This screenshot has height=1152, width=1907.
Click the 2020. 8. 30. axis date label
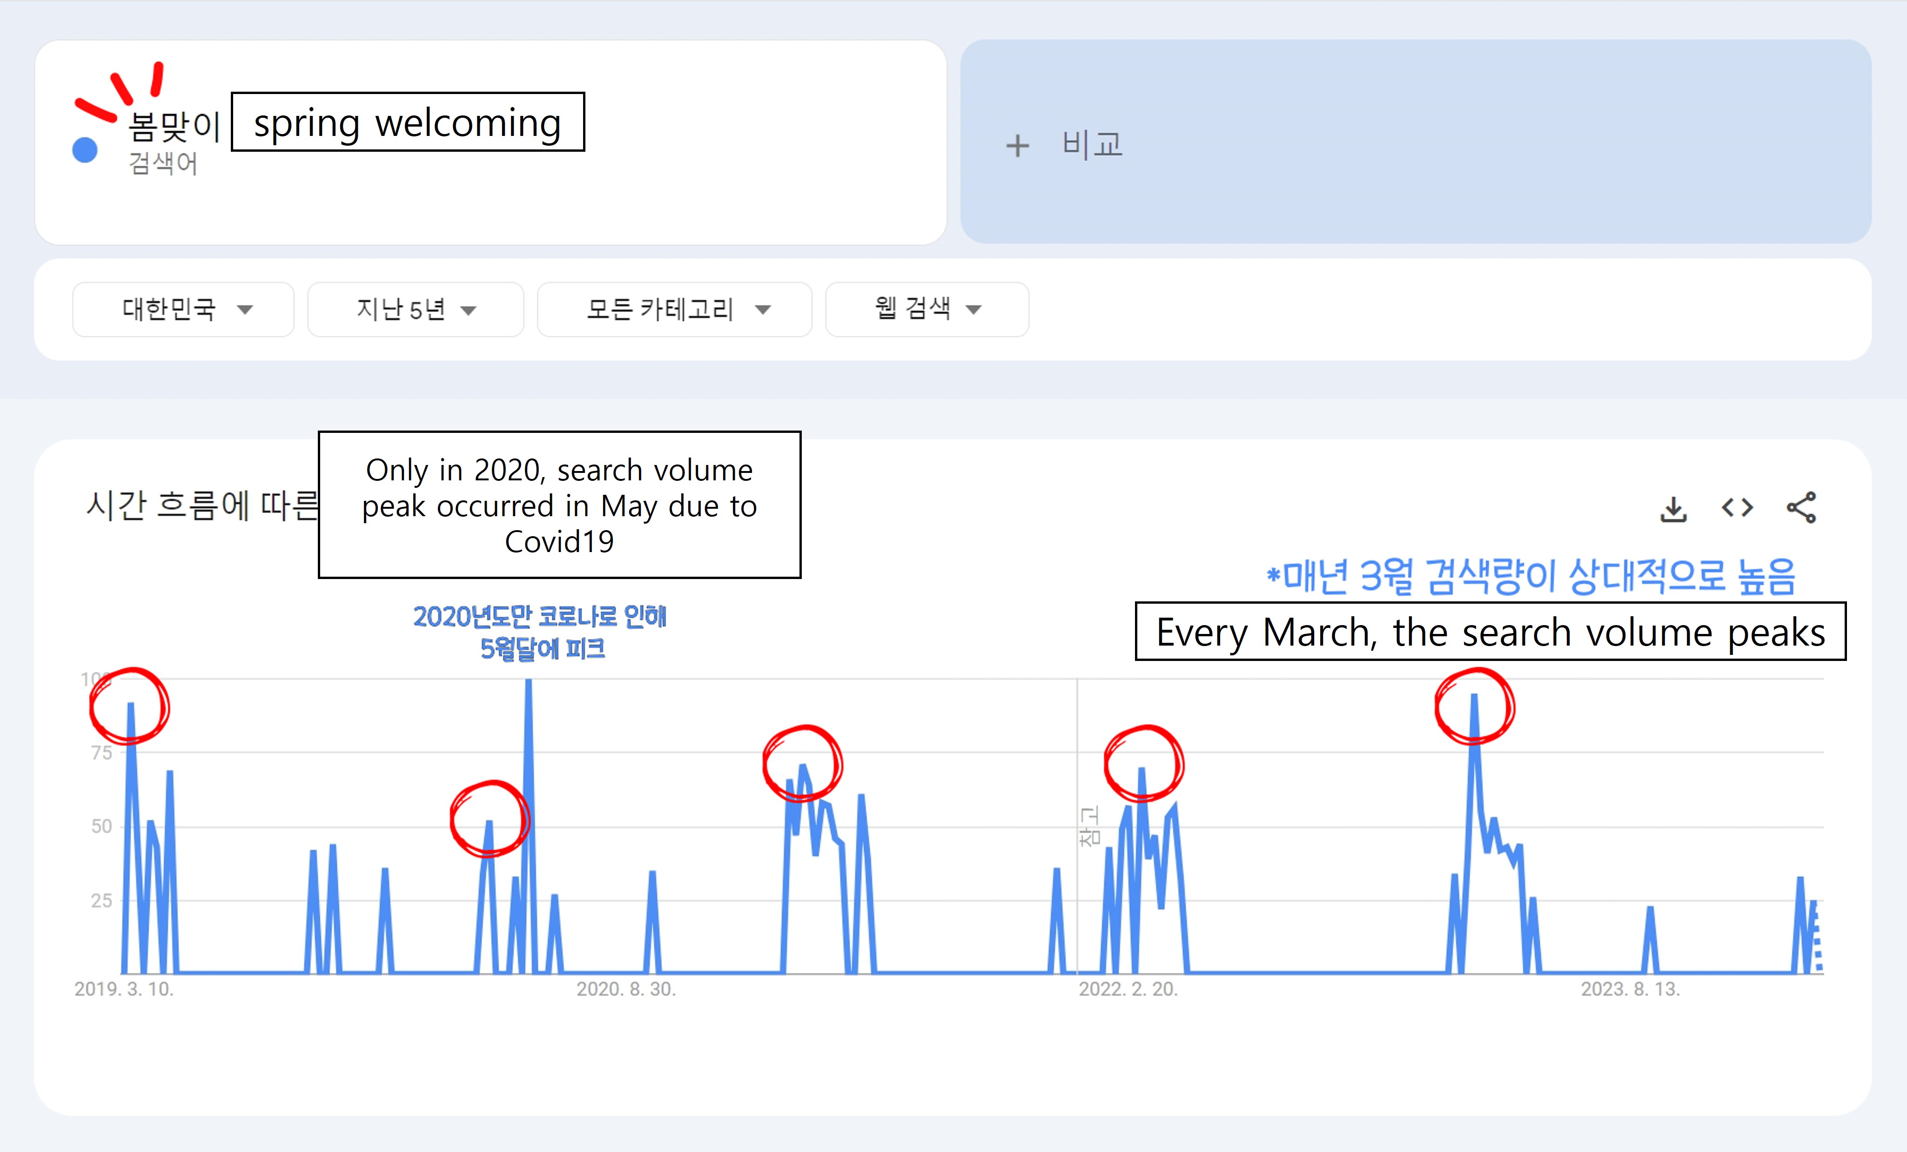point(626,989)
